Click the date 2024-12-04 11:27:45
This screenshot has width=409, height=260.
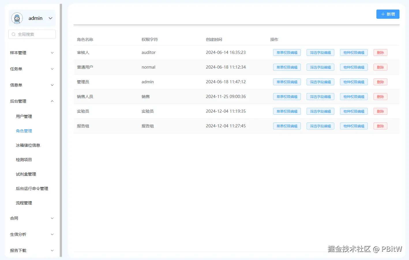tap(226, 126)
